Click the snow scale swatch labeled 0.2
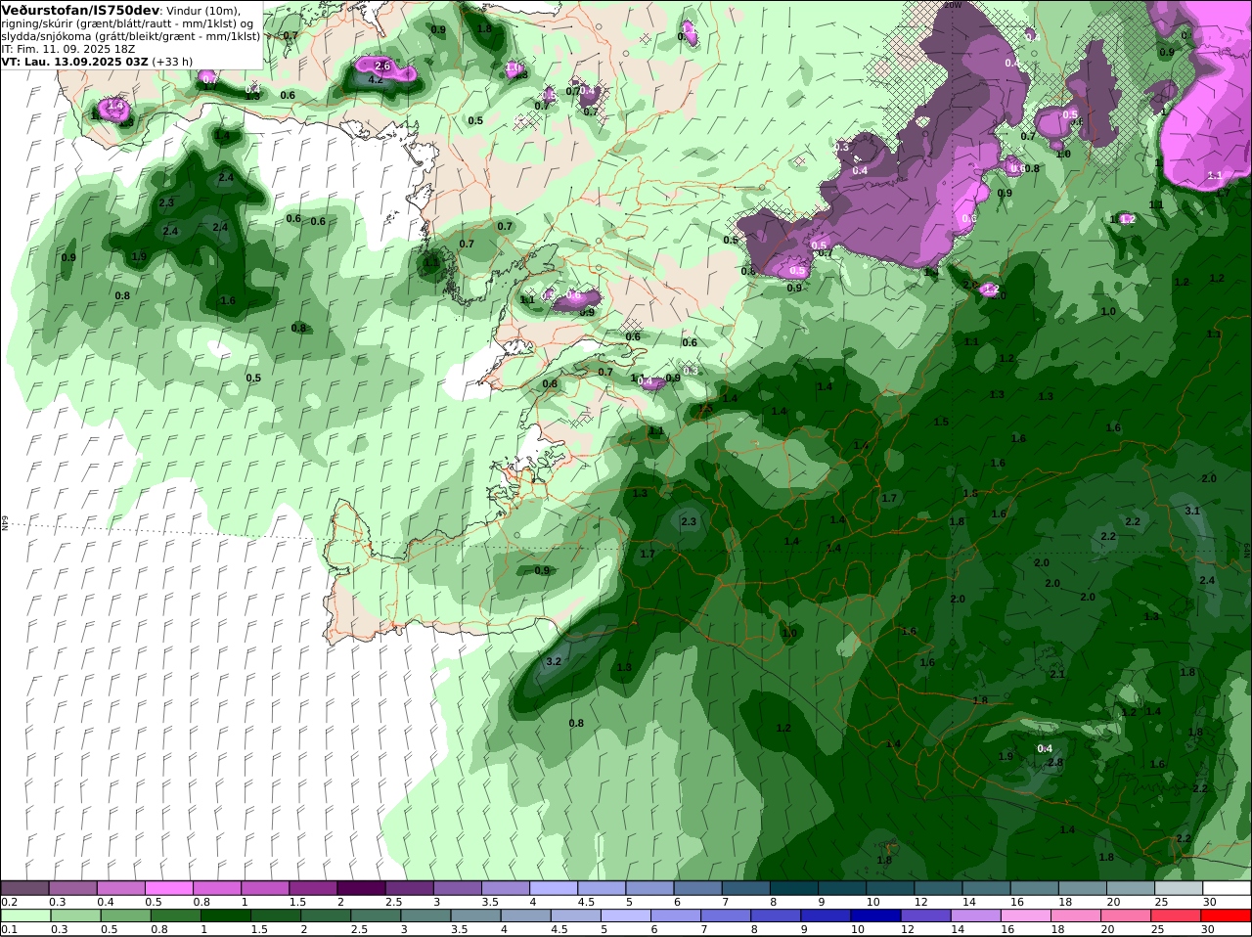Image resolution: width=1252 pixels, height=937 pixels. [25, 888]
